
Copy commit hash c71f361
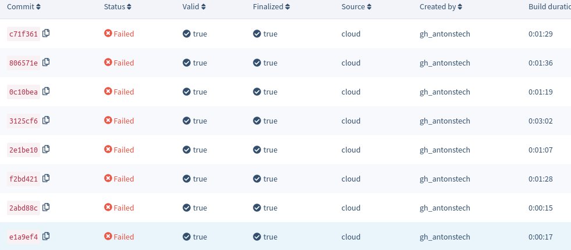click(x=46, y=33)
